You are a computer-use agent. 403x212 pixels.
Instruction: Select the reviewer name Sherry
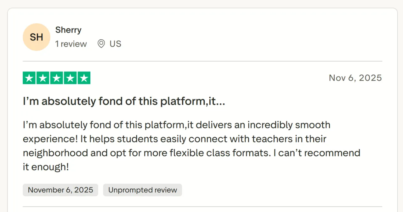click(x=68, y=30)
